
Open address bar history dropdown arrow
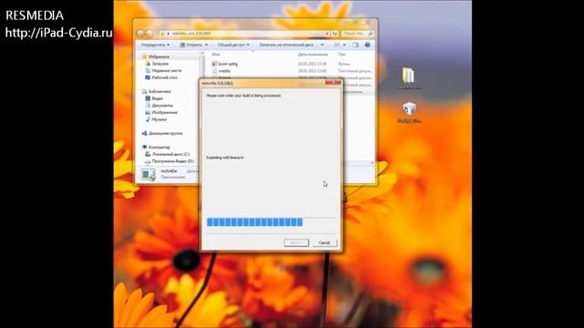(327, 34)
